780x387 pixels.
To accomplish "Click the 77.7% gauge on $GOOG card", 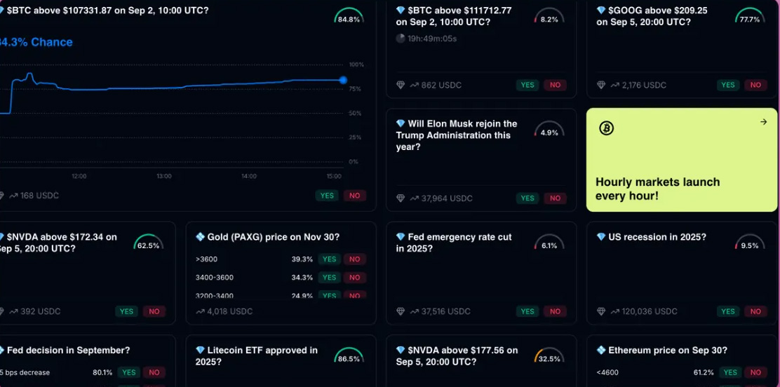I will pyautogui.click(x=749, y=18).
